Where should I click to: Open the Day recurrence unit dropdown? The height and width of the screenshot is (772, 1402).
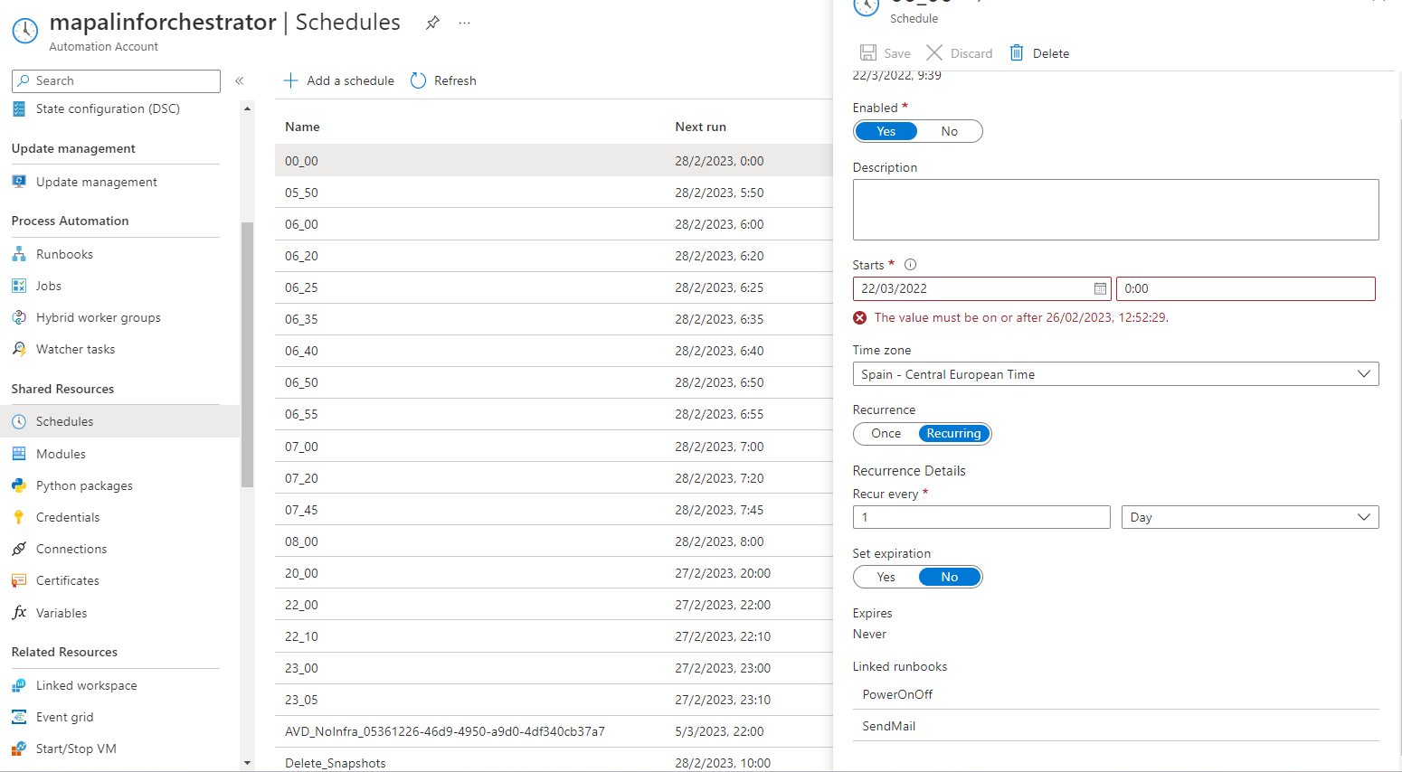click(1363, 517)
